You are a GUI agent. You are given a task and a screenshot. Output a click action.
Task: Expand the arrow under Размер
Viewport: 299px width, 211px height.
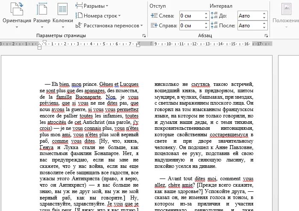coord(42,27)
